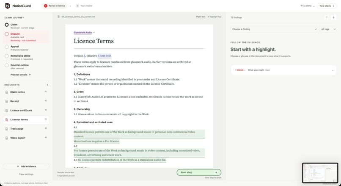Screen dimensions: 341x186
Task: Click the New check button
Action: (x=327, y=6)
